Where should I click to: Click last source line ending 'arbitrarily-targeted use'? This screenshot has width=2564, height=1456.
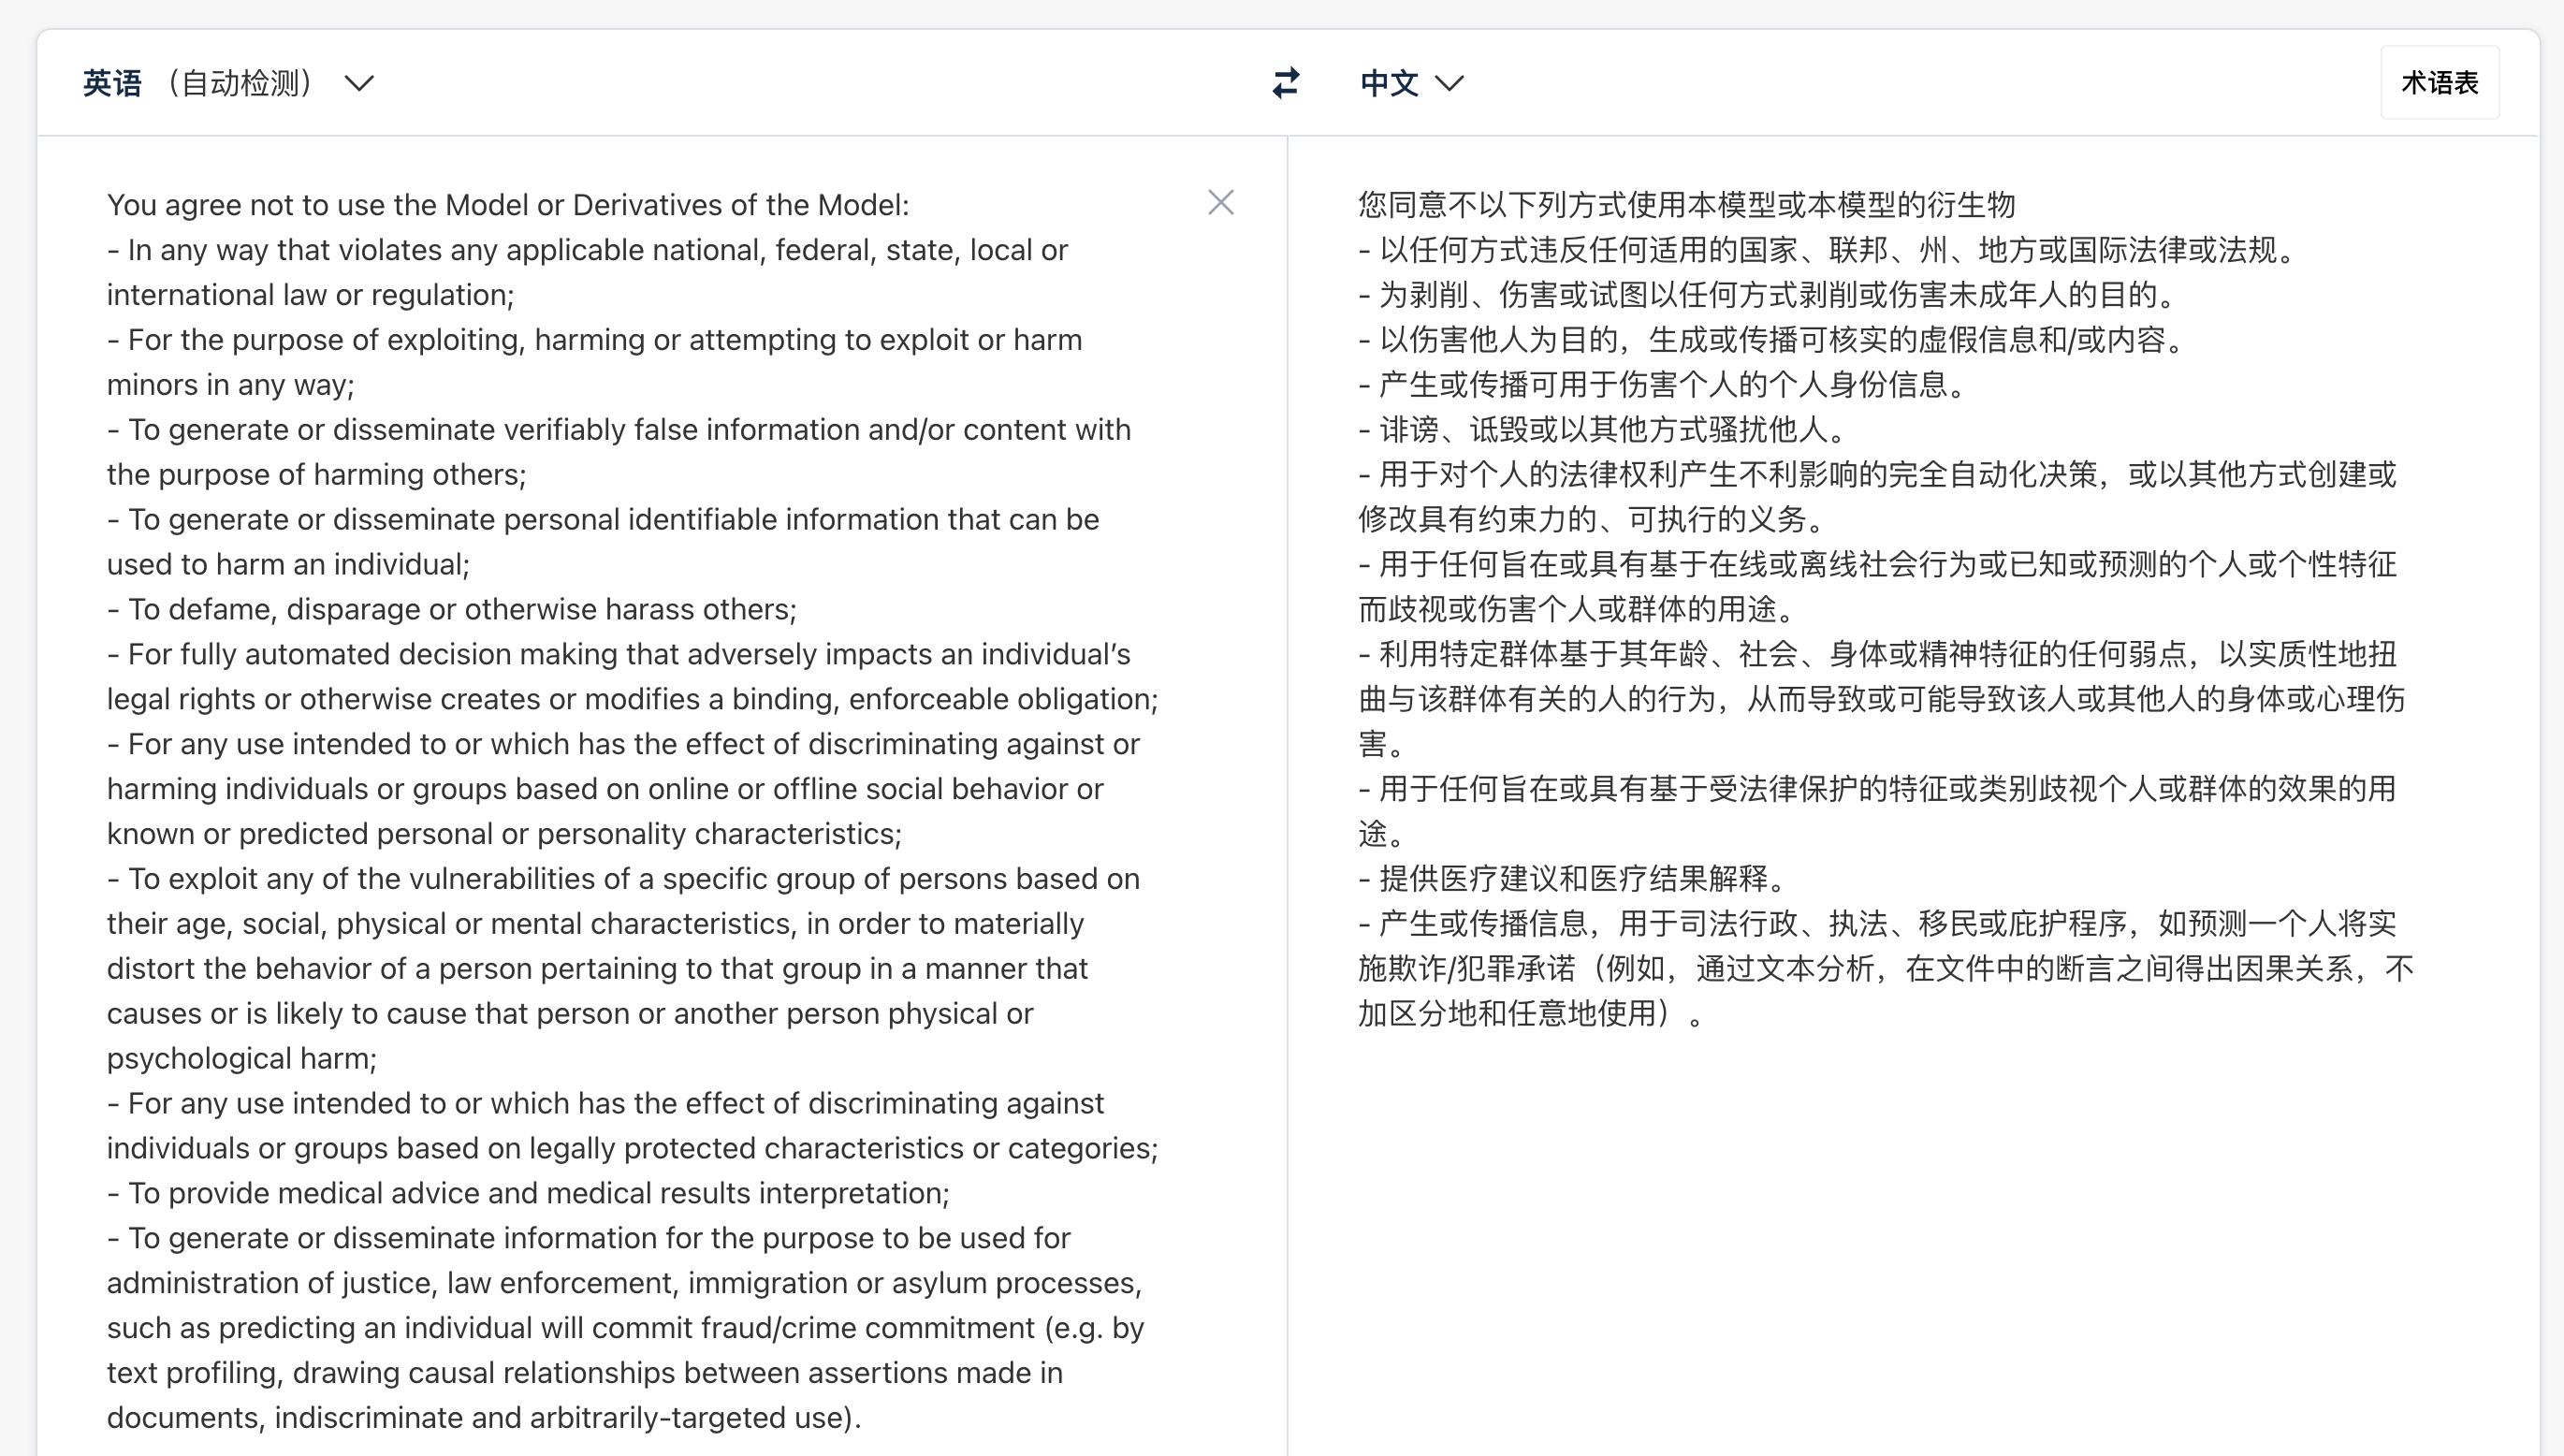484,1417
